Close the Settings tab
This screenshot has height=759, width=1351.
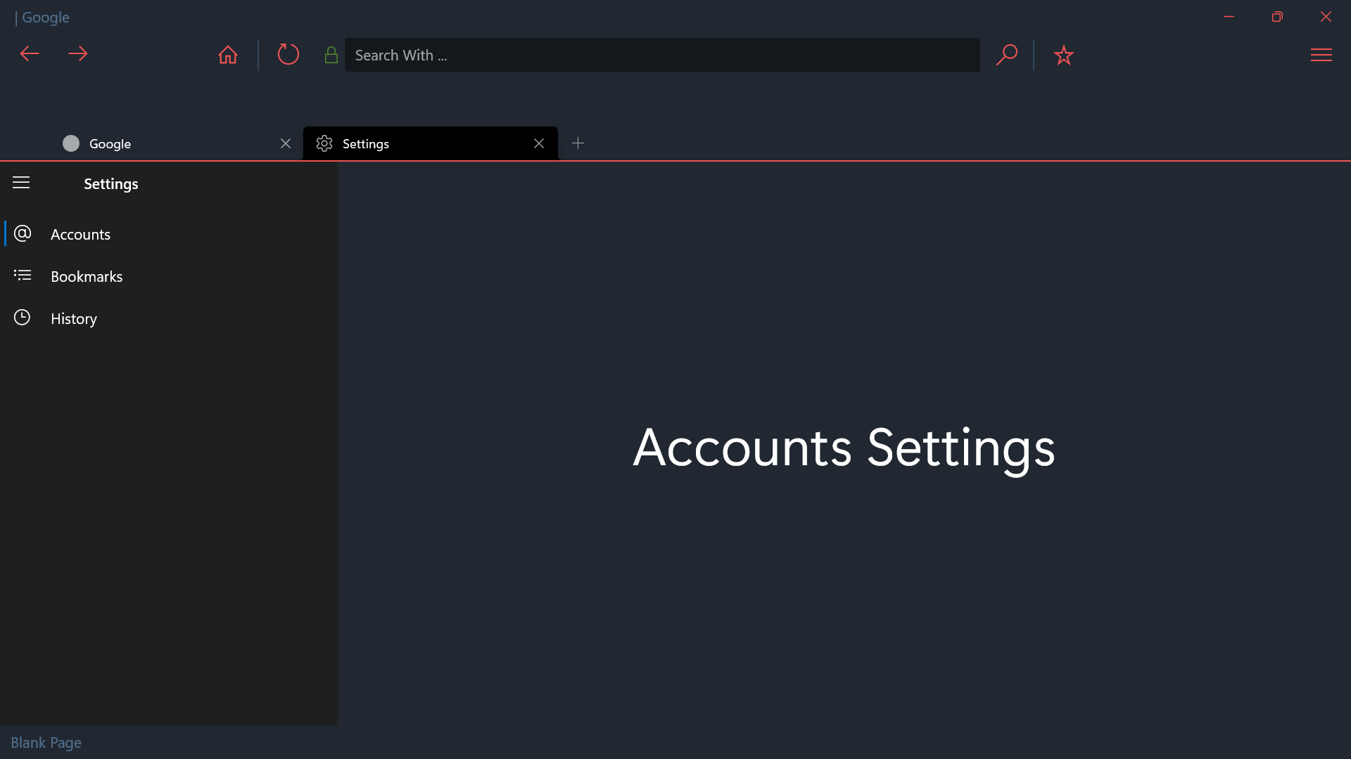click(x=539, y=143)
